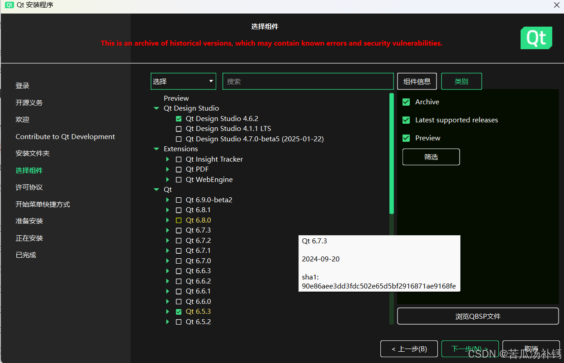Image resolution: width=564 pixels, height=363 pixels.
Task: Click the 开源义务 step in the sidebar
Action: [29, 102]
